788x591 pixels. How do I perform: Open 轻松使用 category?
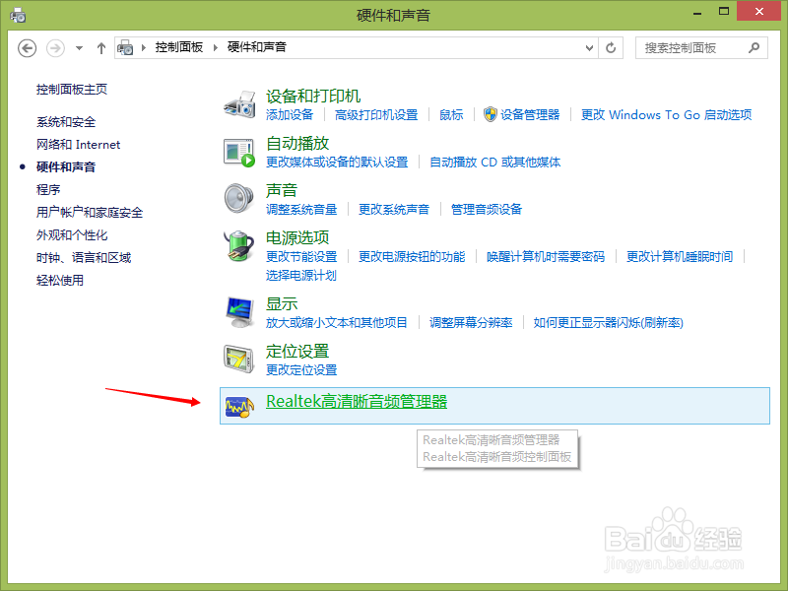pyautogui.click(x=60, y=280)
